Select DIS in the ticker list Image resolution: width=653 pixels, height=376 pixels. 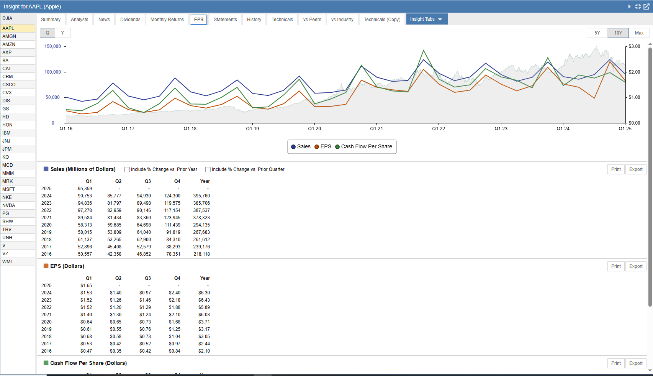pyautogui.click(x=18, y=101)
